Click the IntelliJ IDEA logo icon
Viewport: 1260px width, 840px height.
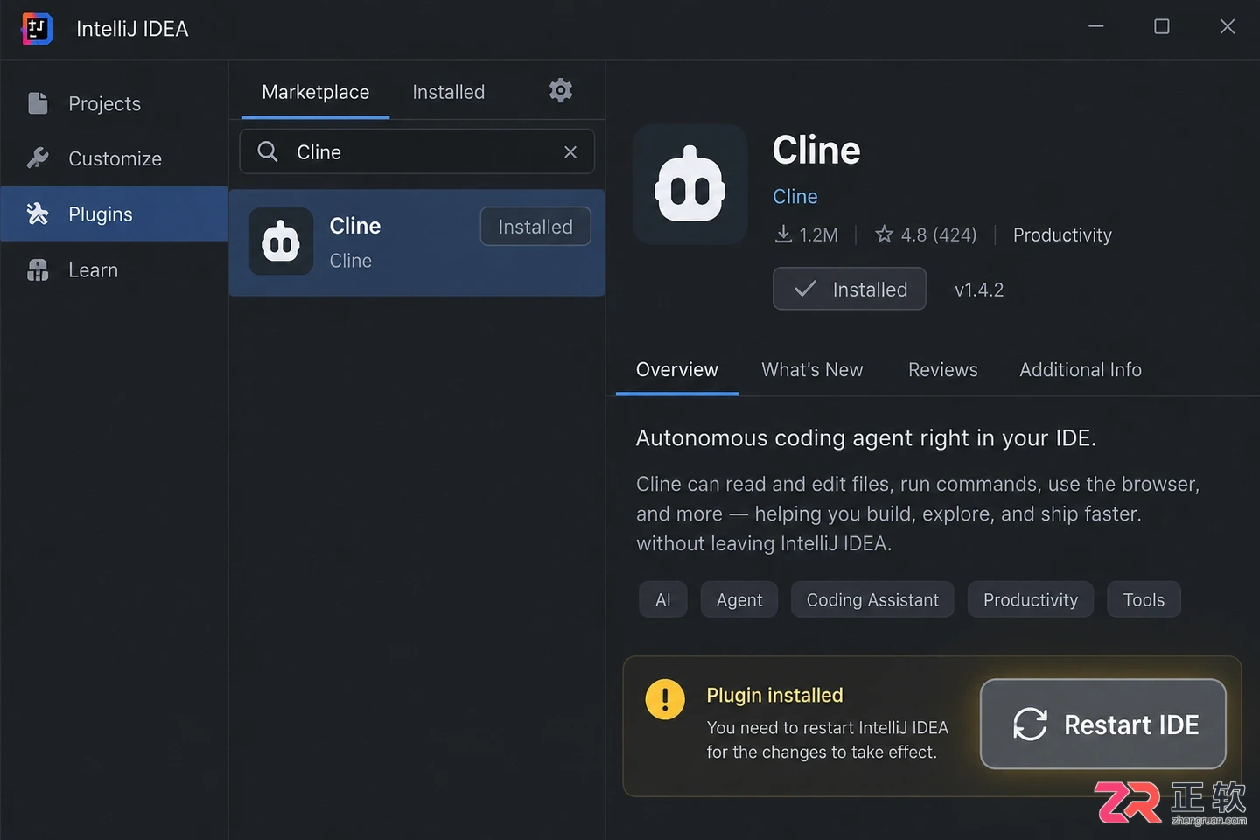[37, 29]
